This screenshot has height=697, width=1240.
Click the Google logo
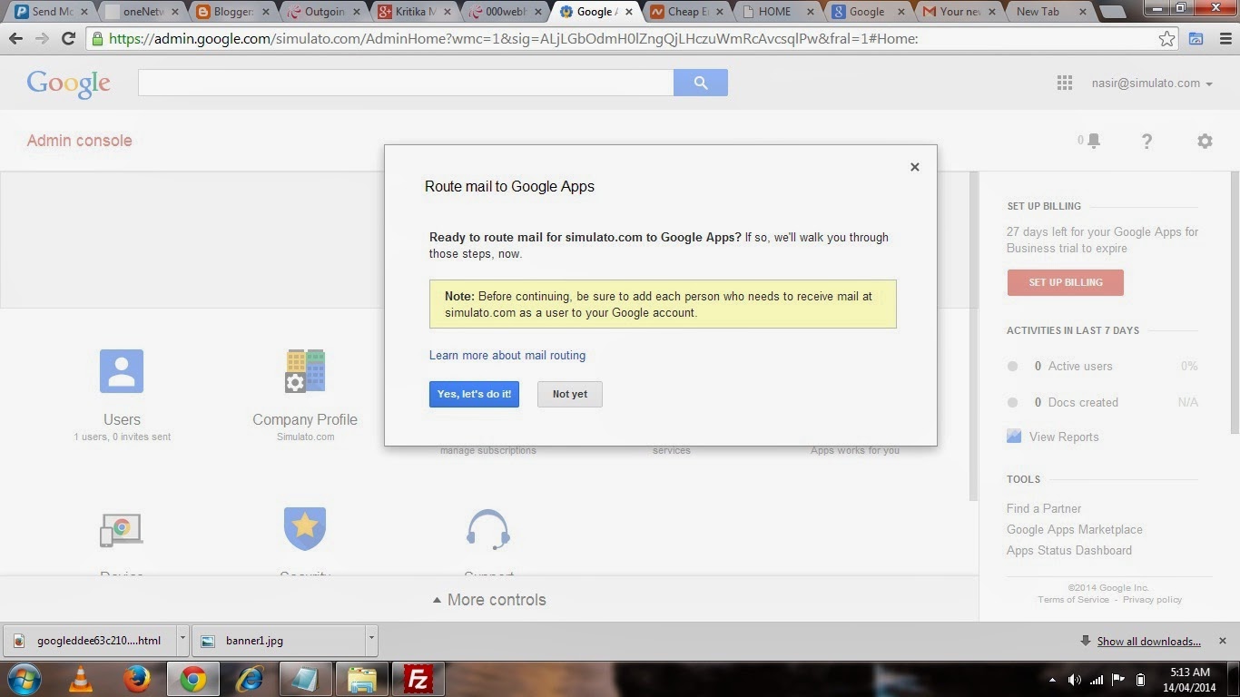(x=68, y=83)
